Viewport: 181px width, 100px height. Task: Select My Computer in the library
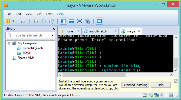coord(28,43)
